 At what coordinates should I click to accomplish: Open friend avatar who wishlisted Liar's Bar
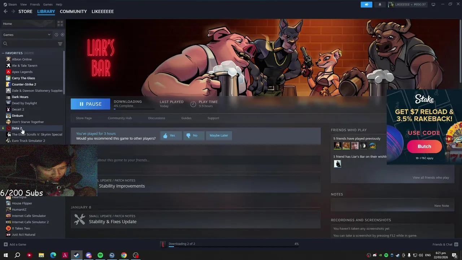[x=337, y=164]
